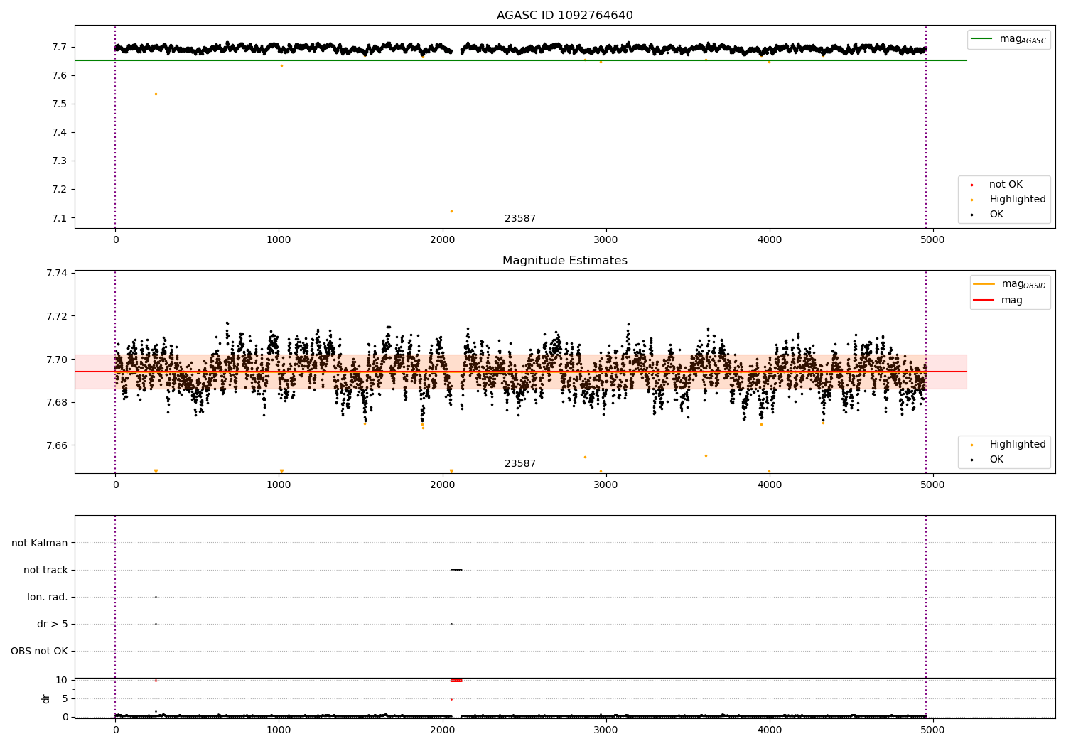Click "OK" in the middle plot legend
Image resolution: width=1066 pixels, height=746 pixels.
(x=996, y=460)
